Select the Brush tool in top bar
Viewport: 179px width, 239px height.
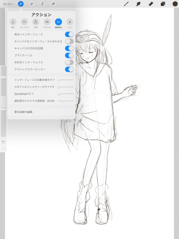(126, 4)
